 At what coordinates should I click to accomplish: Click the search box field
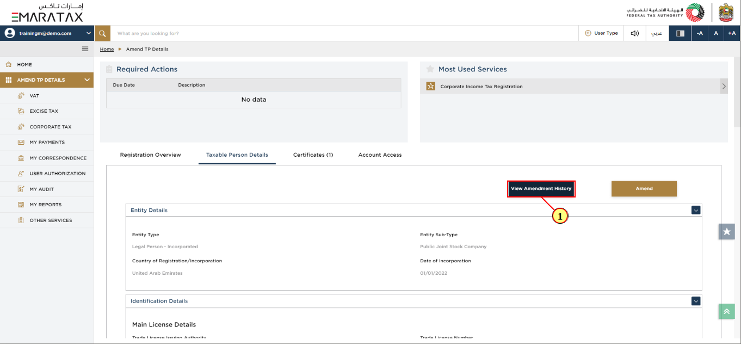(x=344, y=33)
